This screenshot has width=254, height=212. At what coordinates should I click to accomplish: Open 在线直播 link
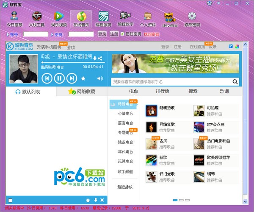pyautogui.click(x=197, y=47)
